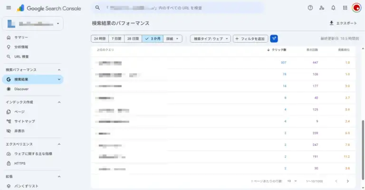Open the notifications bell
Screen dimensions: 365x190
click(333, 8)
